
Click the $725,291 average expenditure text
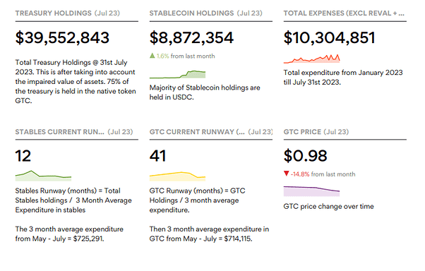pos(88,239)
